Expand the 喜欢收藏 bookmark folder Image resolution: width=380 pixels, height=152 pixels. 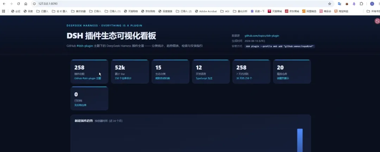click(78, 11)
